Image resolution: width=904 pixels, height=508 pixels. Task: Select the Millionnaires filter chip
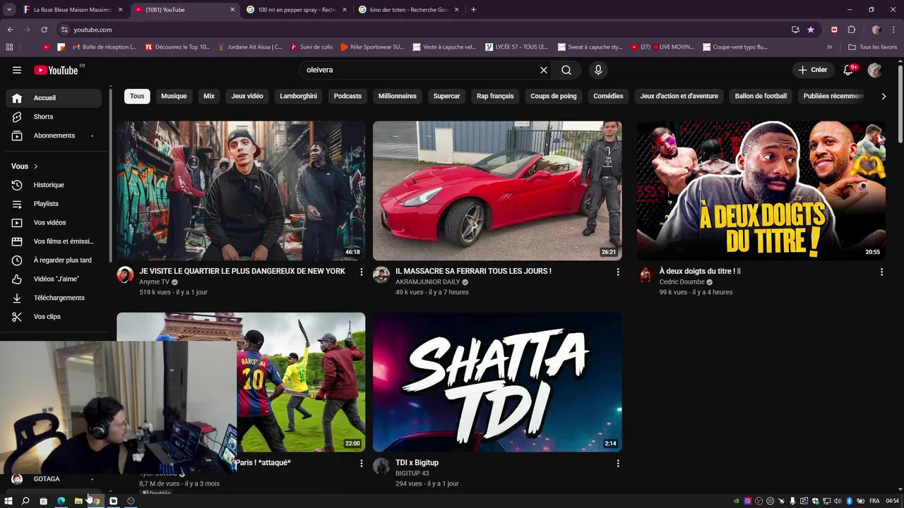[398, 96]
